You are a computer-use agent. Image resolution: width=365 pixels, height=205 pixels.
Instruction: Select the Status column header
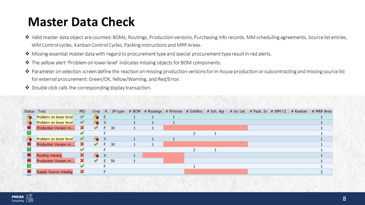pyautogui.click(x=29, y=111)
